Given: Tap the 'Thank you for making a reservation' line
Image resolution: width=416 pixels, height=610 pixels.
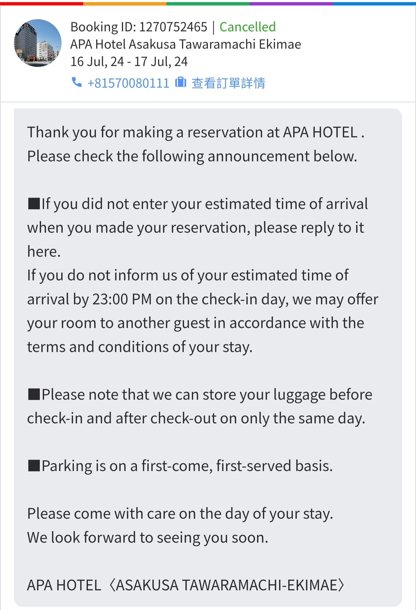Looking at the screenshot, I should pos(196,133).
